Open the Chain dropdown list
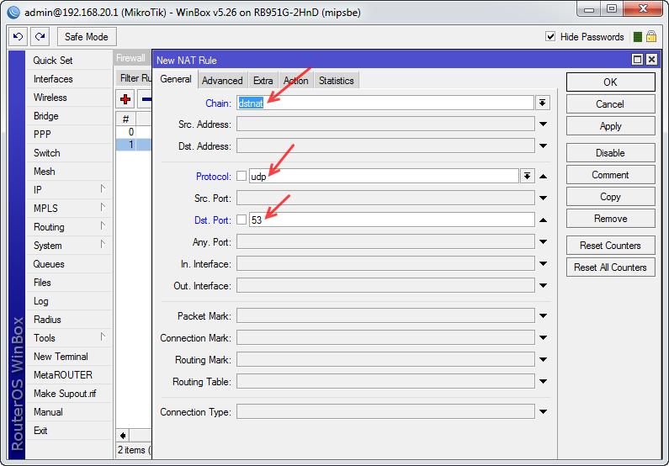The width and height of the screenshot is (669, 466). (x=543, y=103)
